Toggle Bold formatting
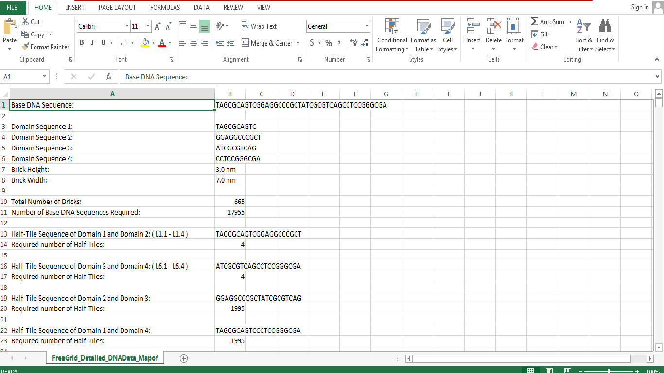The image size is (664, 373). pos(82,43)
